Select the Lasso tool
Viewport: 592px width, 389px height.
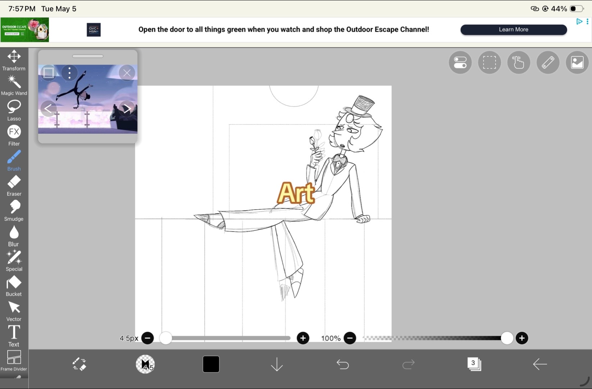[14, 110]
